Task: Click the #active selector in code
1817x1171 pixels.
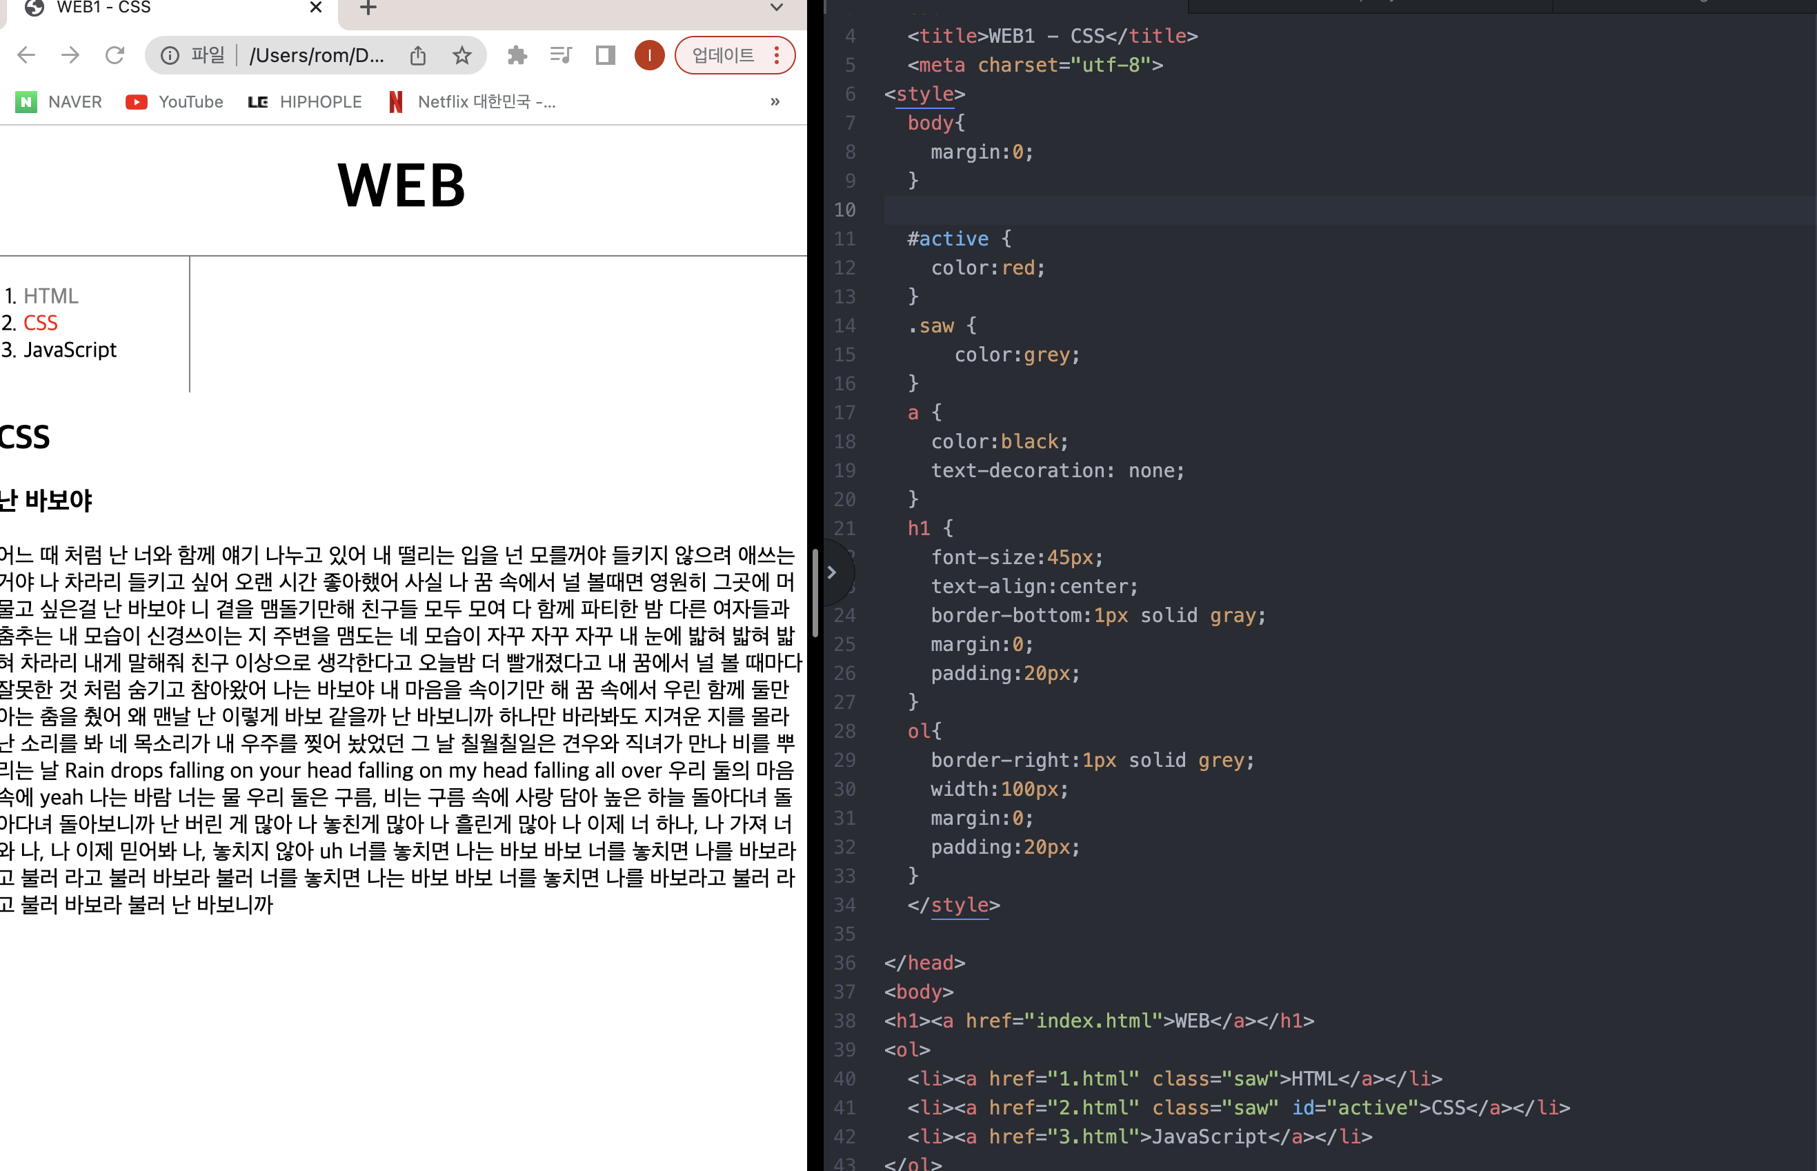Action: 948,239
